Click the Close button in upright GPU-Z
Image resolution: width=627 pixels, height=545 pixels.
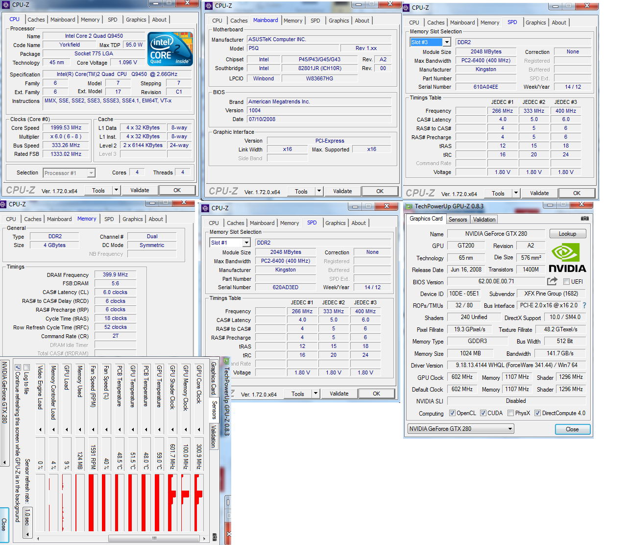tap(573, 429)
